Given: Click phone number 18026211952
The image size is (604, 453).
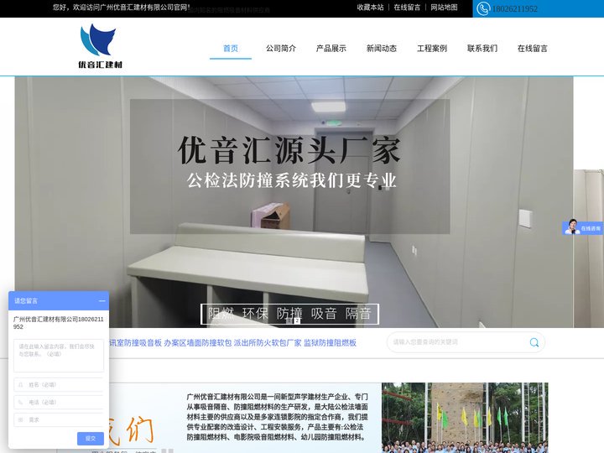Looking at the screenshot, I should 514,9.
